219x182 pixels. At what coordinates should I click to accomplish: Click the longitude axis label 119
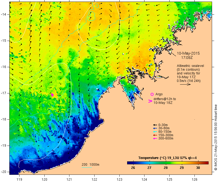(x=19, y=179)
